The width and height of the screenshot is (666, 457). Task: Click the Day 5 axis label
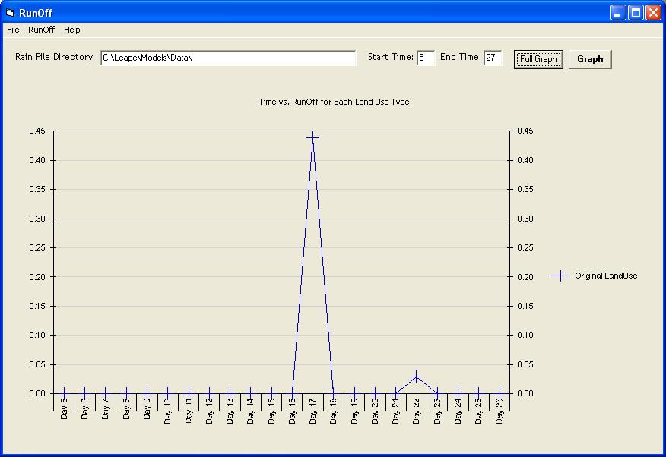(64, 408)
